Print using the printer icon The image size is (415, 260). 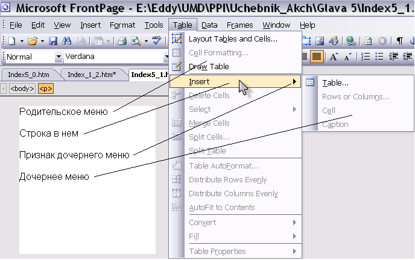[122, 41]
